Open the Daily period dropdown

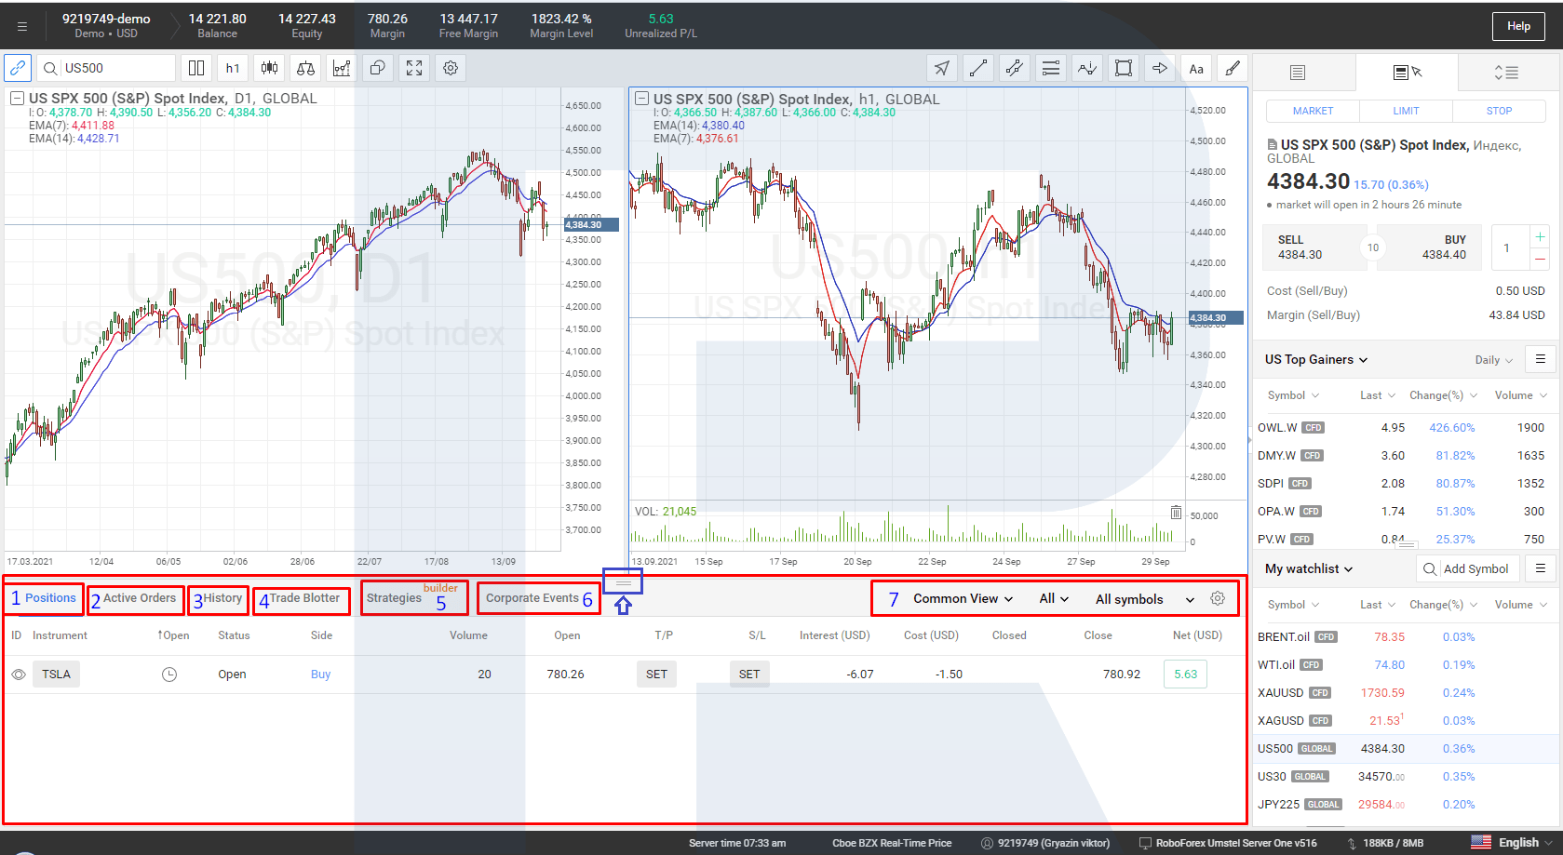(x=1493, y=360)
